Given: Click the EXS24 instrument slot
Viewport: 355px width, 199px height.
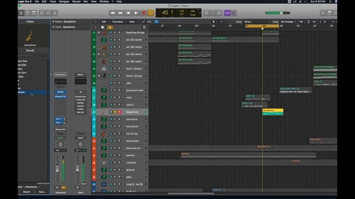Looking at the screenshot, I should point(60,92).
